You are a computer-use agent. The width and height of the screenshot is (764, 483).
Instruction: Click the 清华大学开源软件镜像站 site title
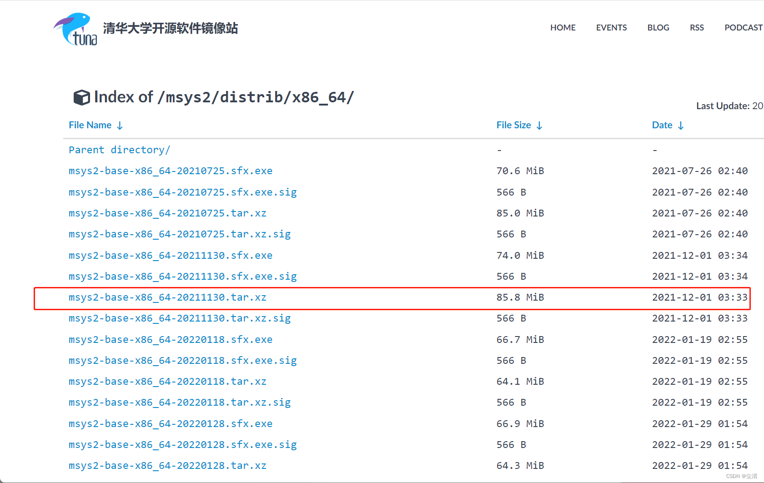coord(171,28)
